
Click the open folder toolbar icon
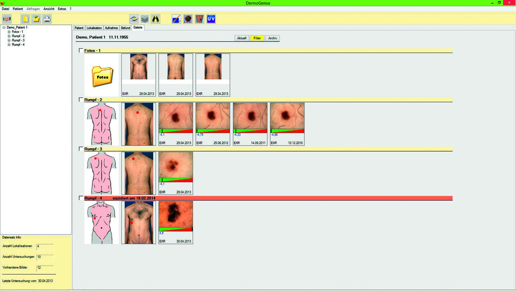[x=36, y=19]
